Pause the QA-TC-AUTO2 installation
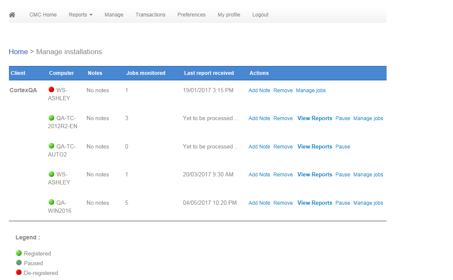453x280 pixels. [x=343, y=147]
